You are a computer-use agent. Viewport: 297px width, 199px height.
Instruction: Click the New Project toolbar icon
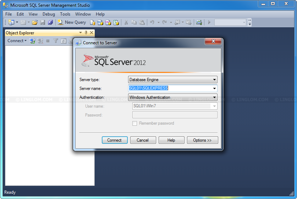coord(11,22)
